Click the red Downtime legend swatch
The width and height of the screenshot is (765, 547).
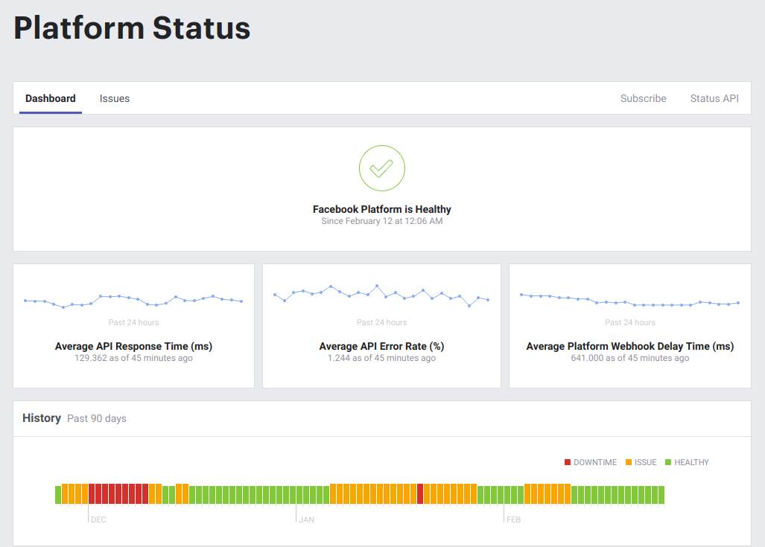(568, 462)
